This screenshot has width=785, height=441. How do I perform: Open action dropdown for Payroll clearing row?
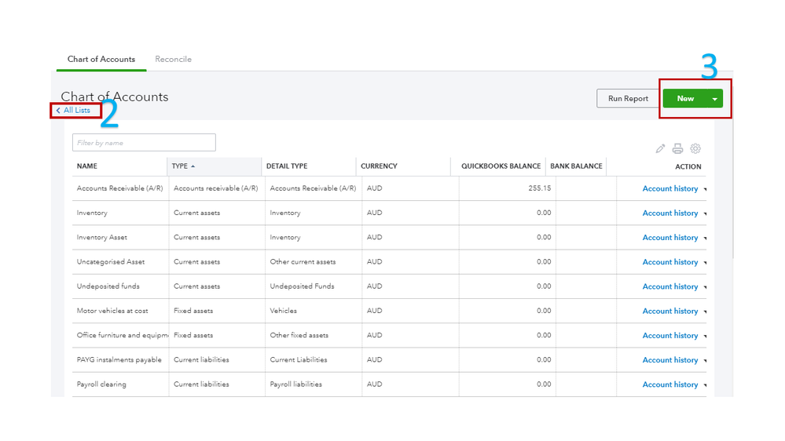point(704,385)
